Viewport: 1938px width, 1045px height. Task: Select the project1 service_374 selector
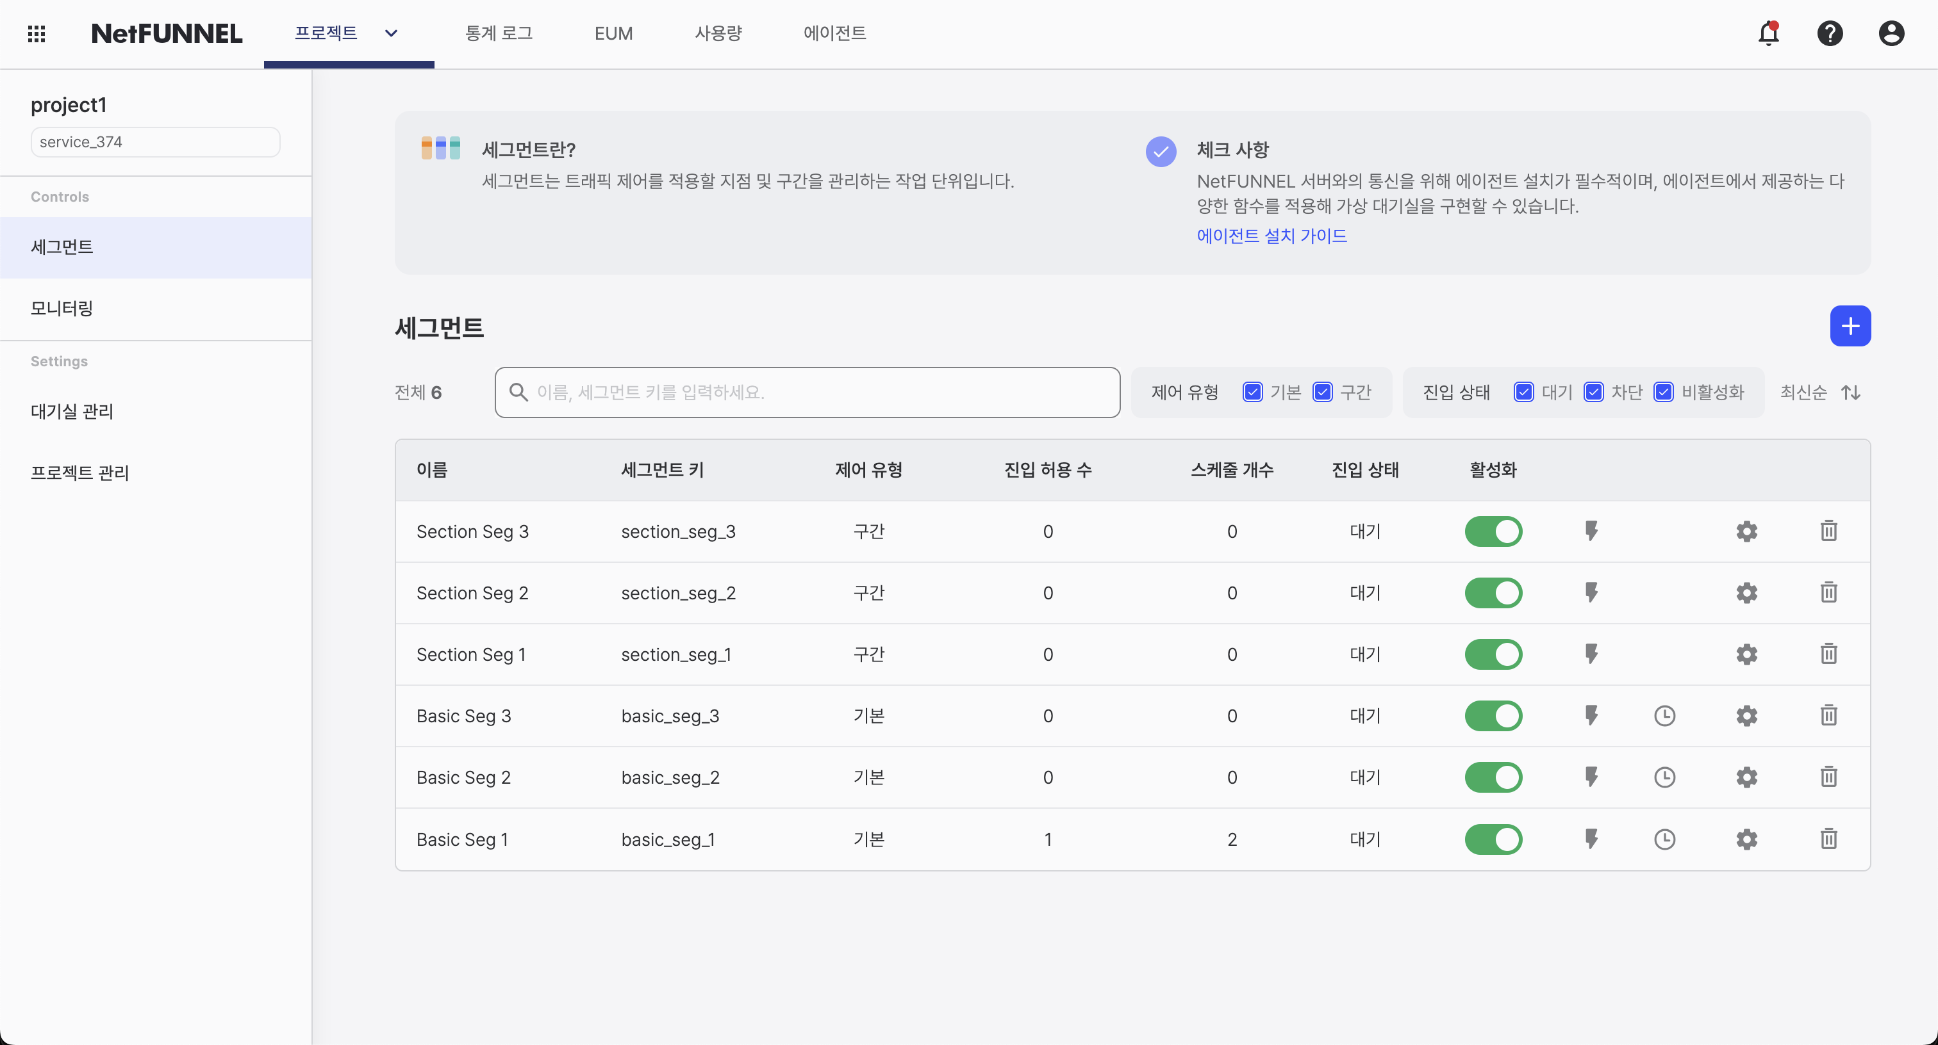pyautogui.click(x=155, y=142)
